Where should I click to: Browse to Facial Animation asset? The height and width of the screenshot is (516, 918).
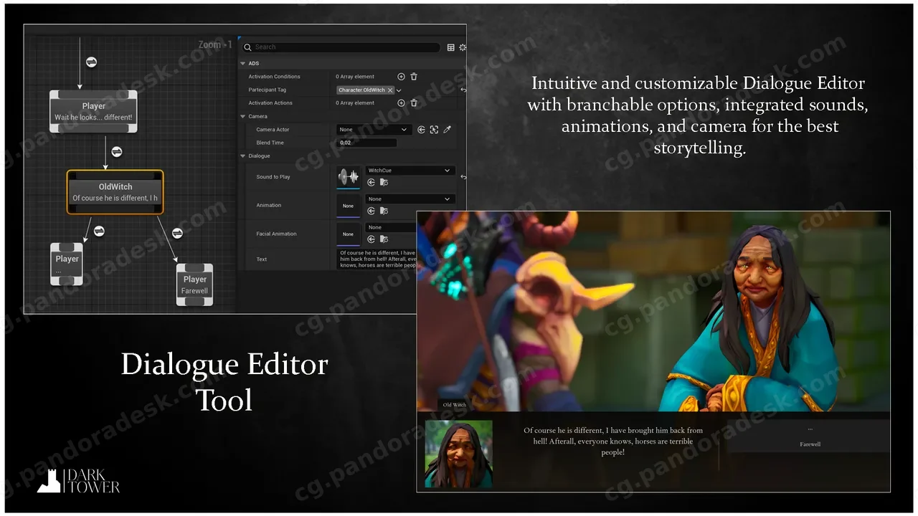(384, 239)
